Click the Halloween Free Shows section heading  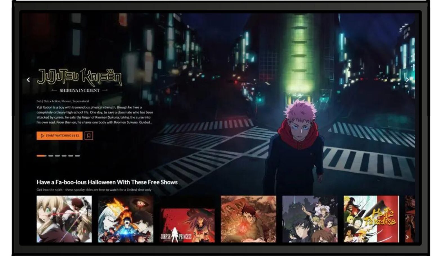pos(107,182)
